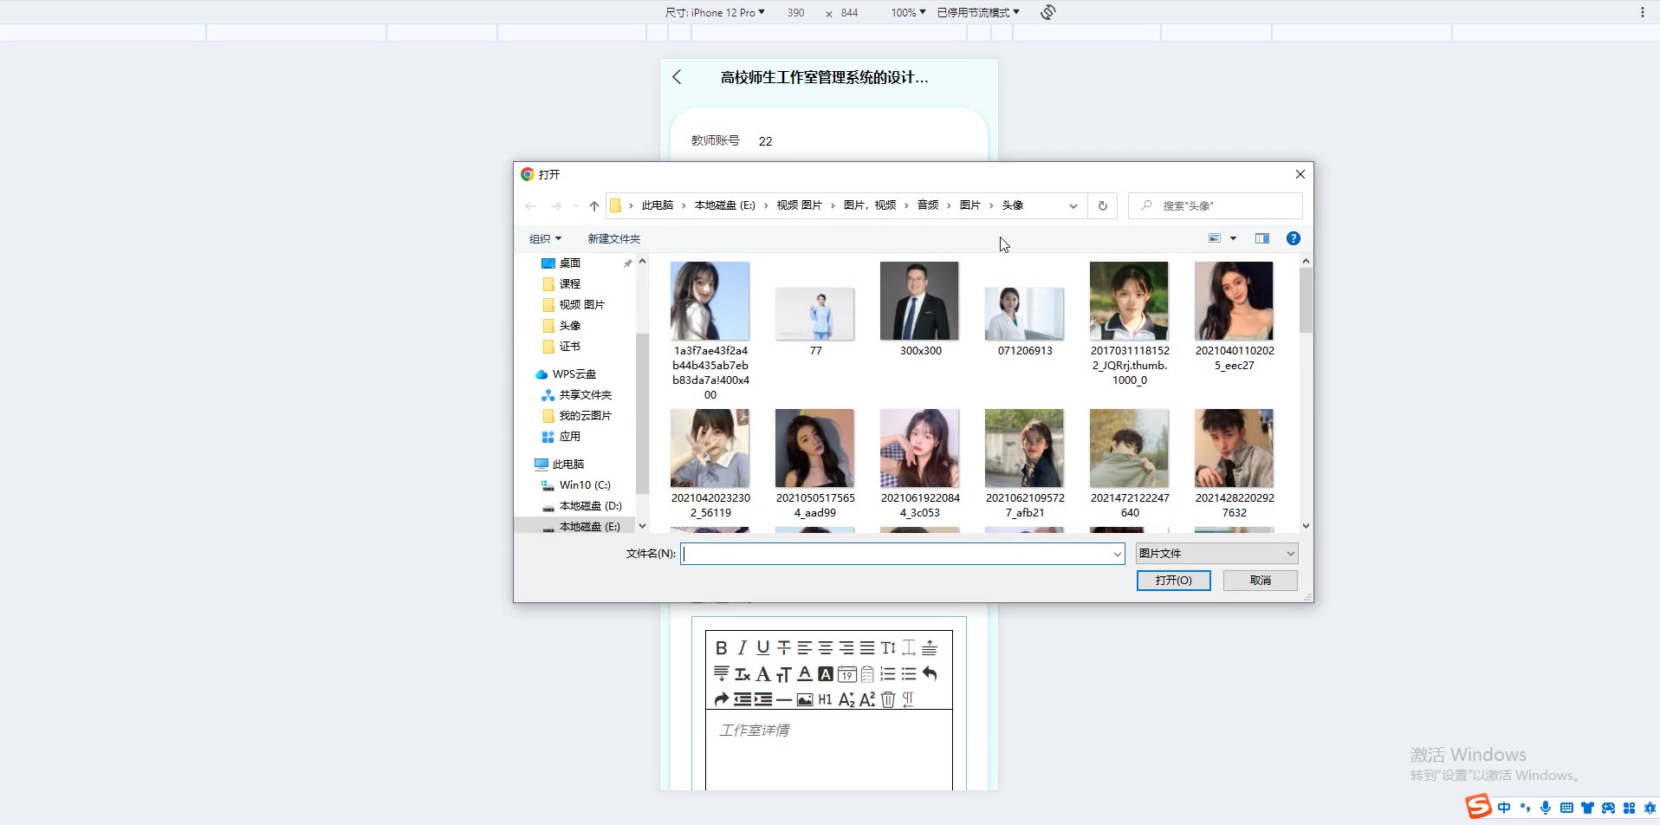Click the 取消 button
This screenshot has width=1660, height=825.
point(1260,581)
